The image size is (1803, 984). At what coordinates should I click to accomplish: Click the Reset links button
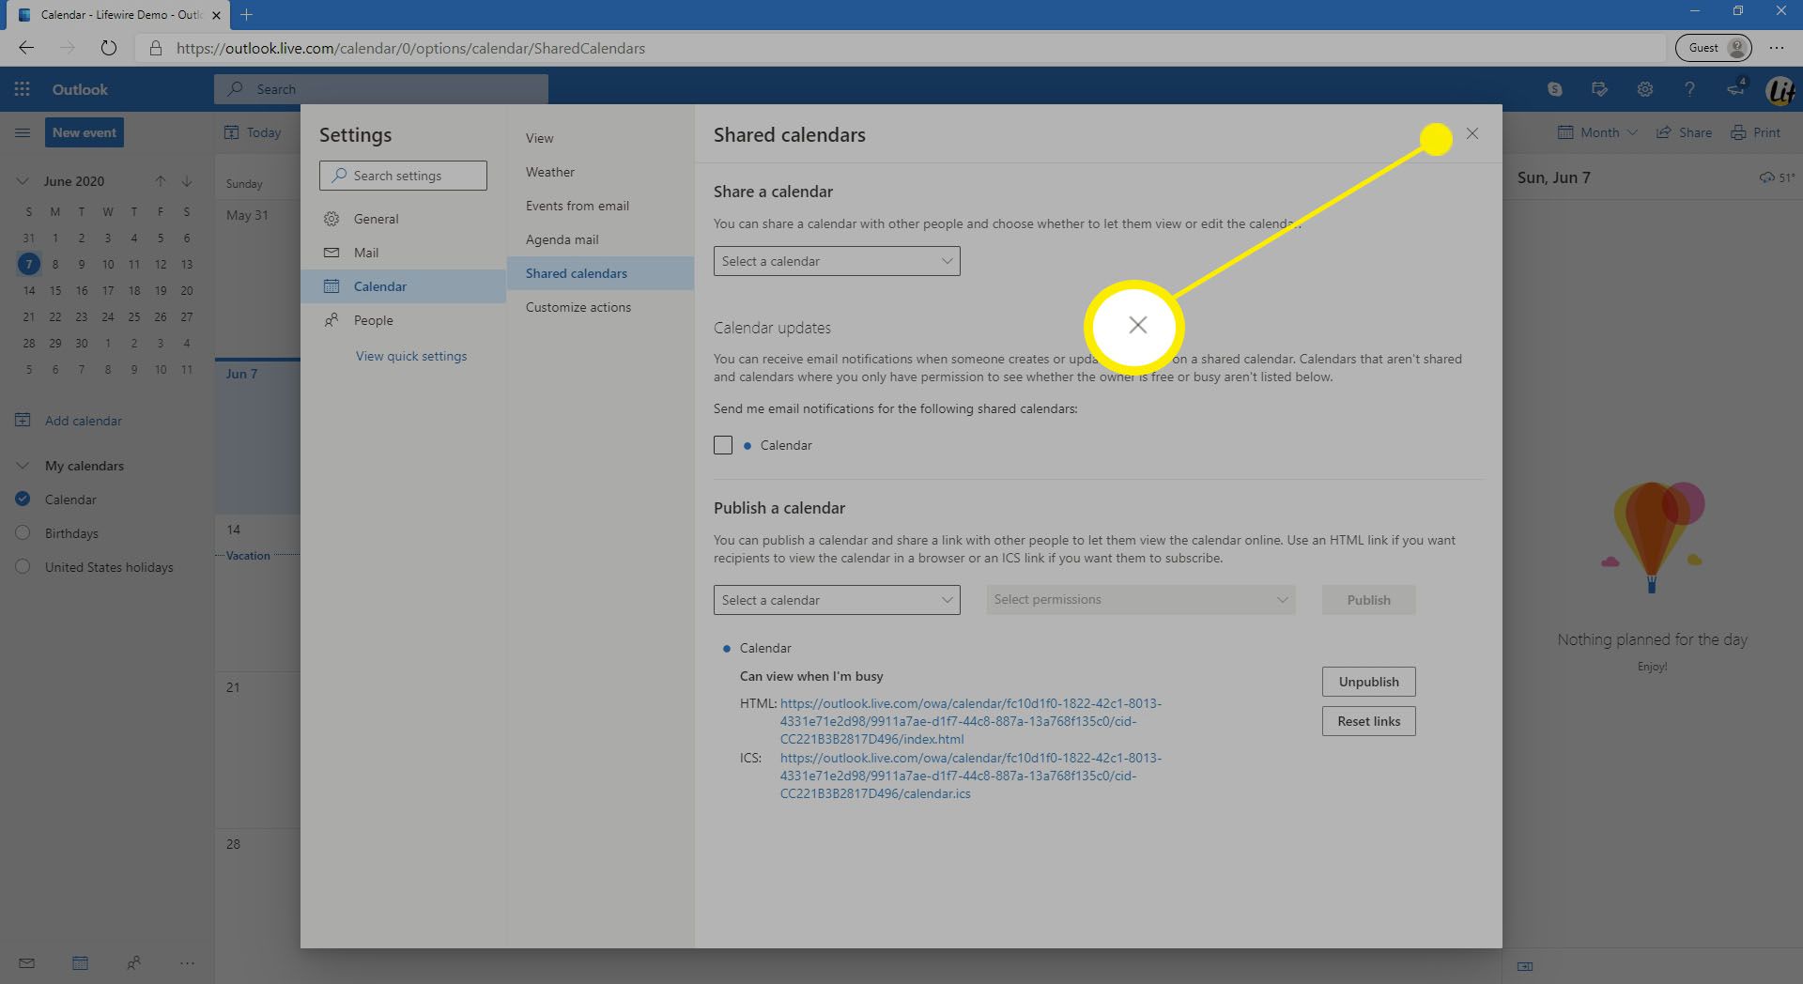coord(1368,721)
